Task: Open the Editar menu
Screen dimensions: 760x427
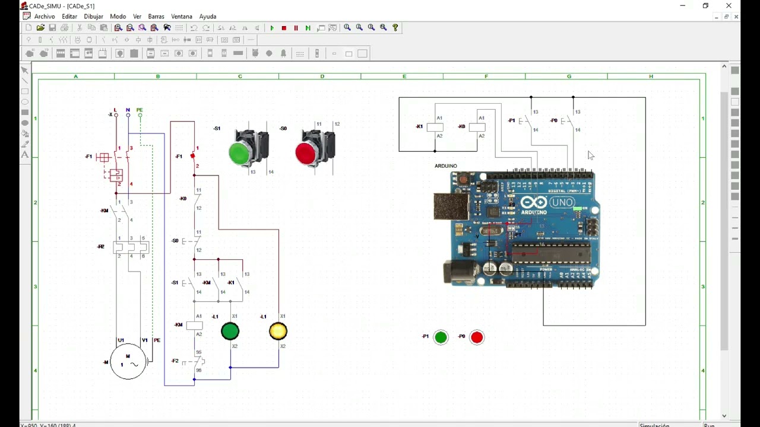Action: point(69,17)
